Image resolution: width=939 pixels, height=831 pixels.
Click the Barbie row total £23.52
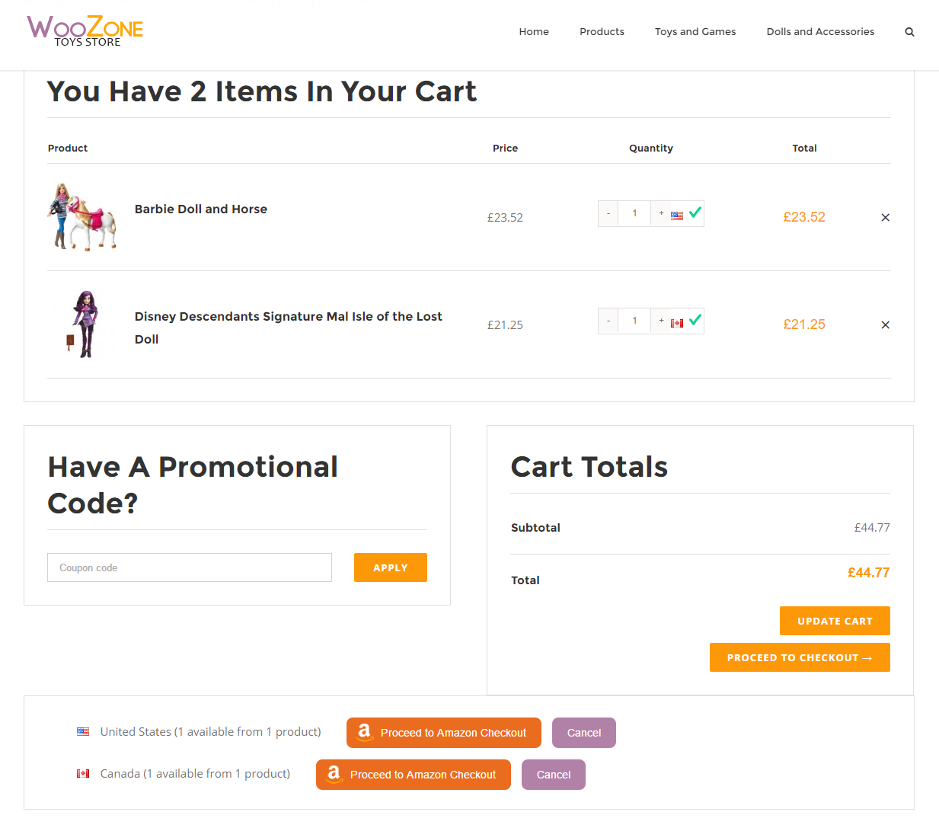(804, 217)
